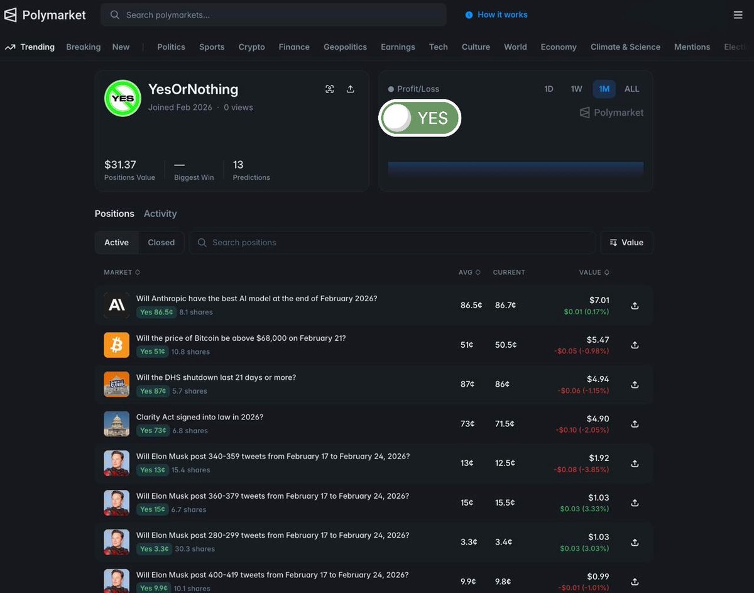Click the Anthropic market logo thumbnail
Image resolution: width=754 pixels, height=593 pixels.
click(116, 306)
